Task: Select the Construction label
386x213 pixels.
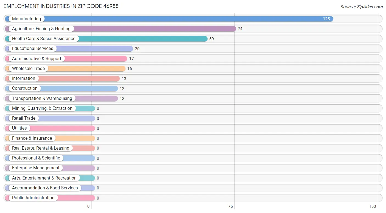Action: [x=25, y=88]
